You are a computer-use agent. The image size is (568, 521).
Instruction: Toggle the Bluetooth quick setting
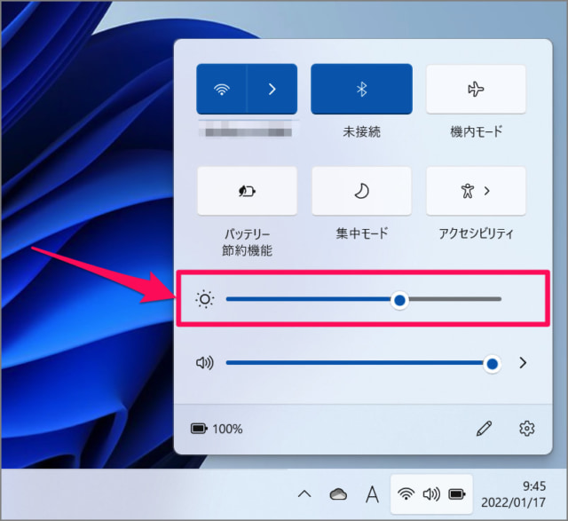[361, 89]
